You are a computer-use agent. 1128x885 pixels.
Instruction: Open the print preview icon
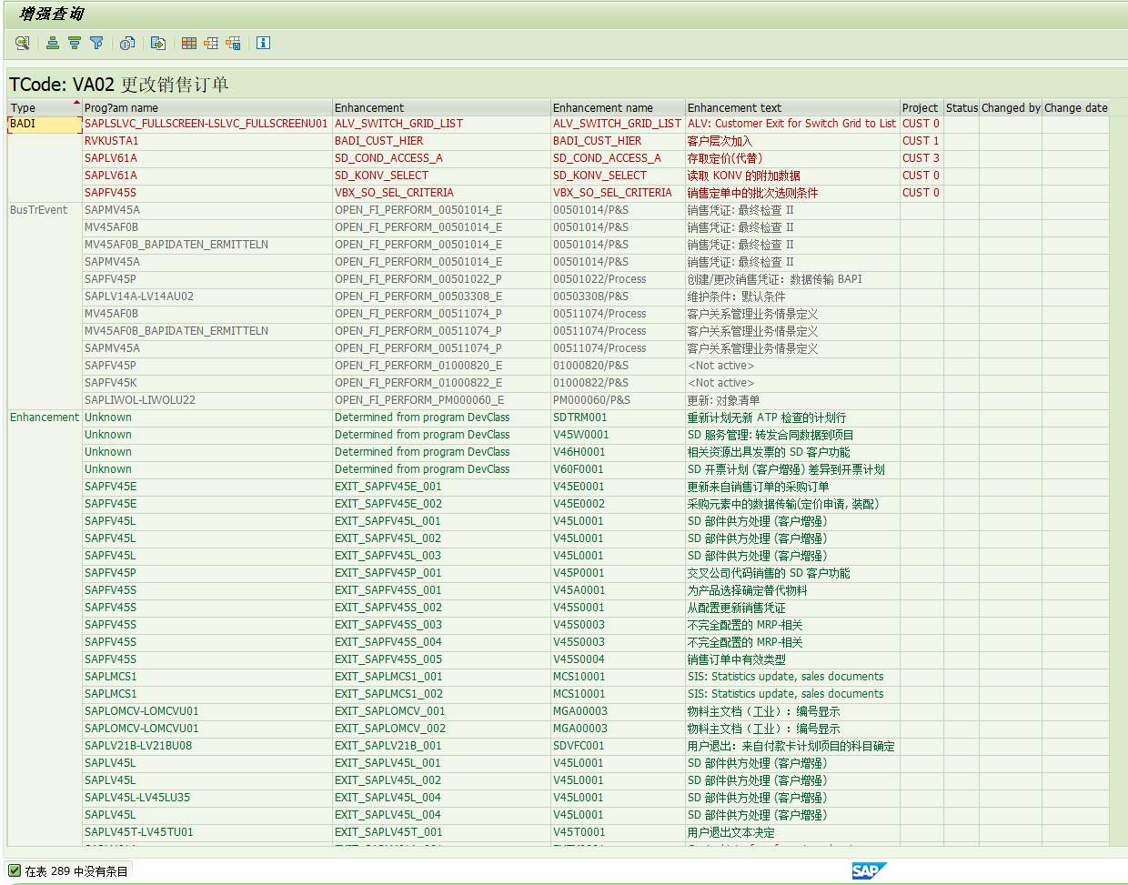coord(127,43)
